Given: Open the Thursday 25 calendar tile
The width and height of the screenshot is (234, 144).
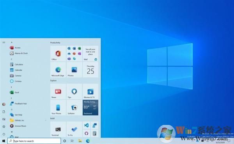Looking at the screenshot, I should [90, 70].
